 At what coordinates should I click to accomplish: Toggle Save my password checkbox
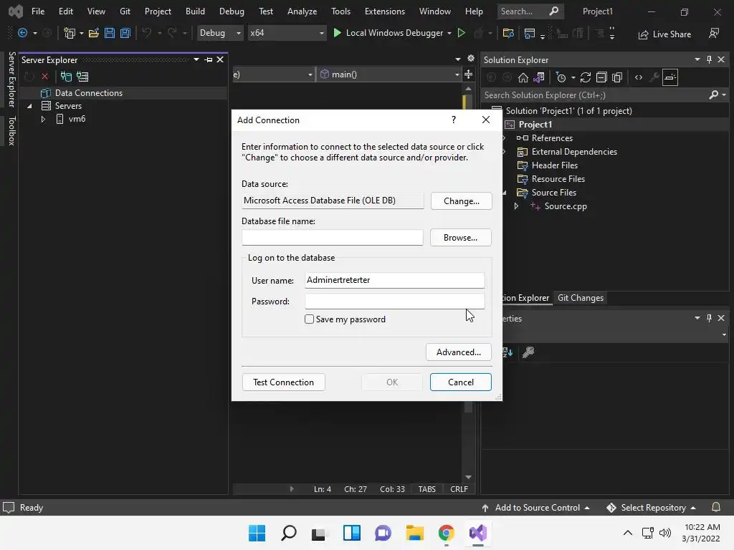(309, 319)
